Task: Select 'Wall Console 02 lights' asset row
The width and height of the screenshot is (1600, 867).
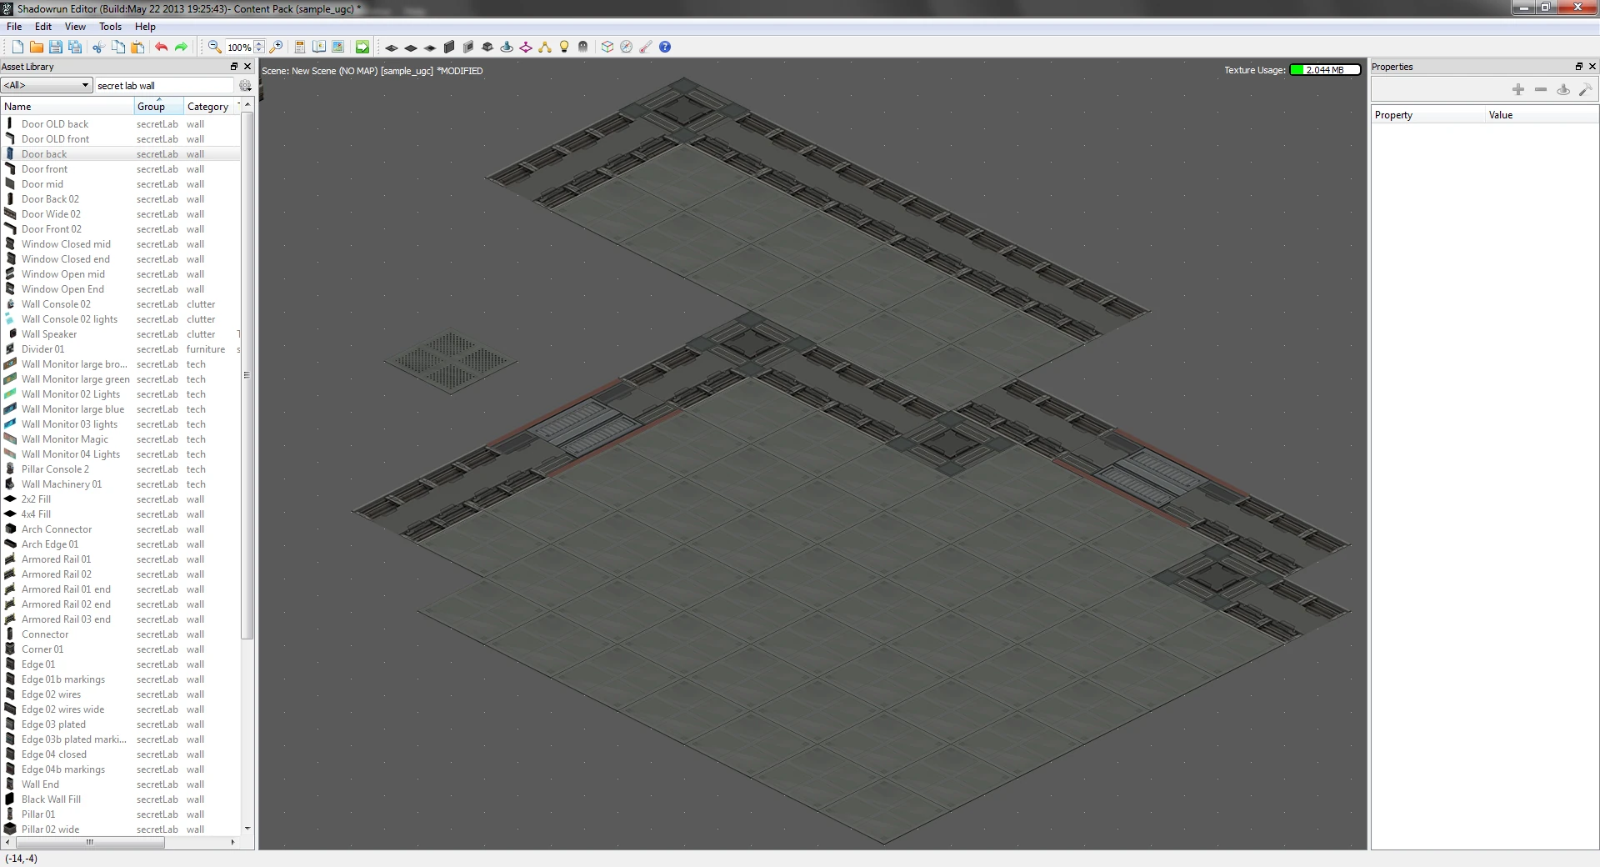Action: pos(121,319)
